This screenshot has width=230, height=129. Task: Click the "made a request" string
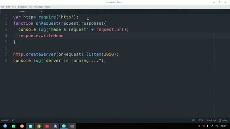pyautogui.click(x=69, y=29)
